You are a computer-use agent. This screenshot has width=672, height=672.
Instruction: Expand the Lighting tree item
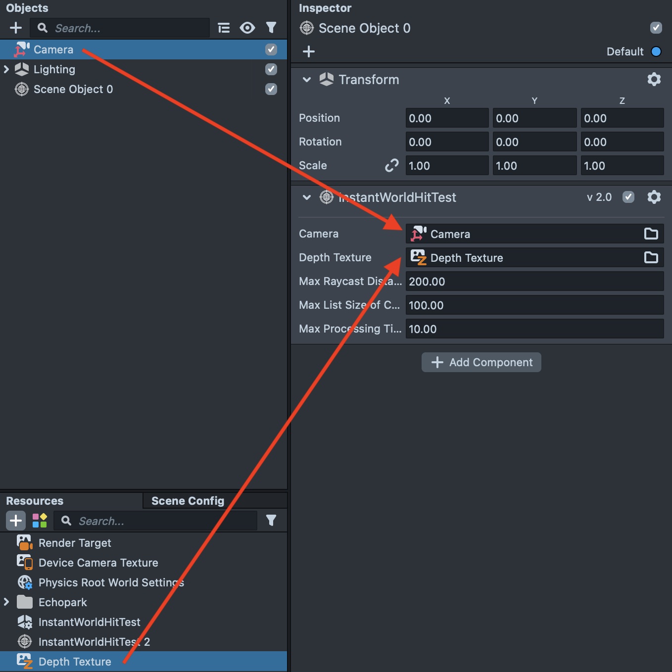[x=6, y=69]
